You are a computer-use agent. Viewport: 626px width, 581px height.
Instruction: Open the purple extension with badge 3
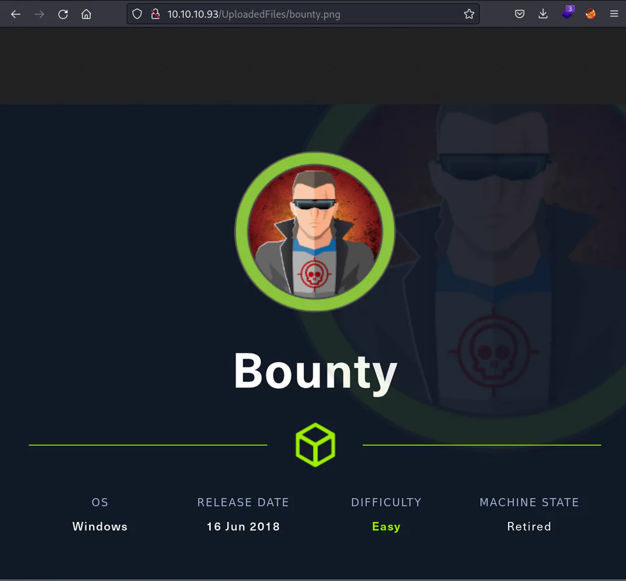click(568, 12)
